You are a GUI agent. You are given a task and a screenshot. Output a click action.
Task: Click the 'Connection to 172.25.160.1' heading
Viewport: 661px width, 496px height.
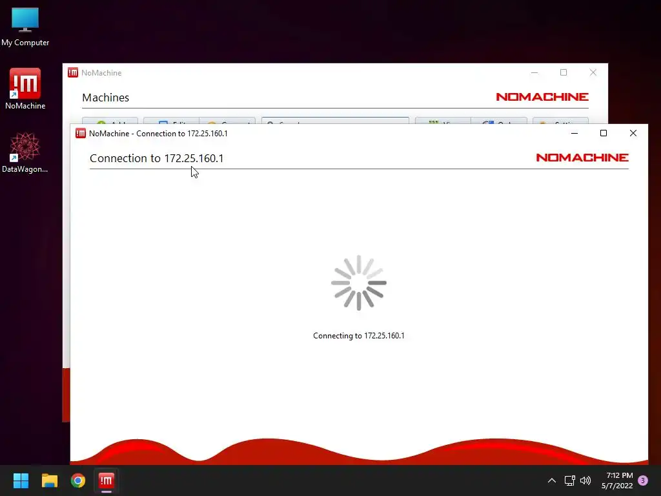156,158
